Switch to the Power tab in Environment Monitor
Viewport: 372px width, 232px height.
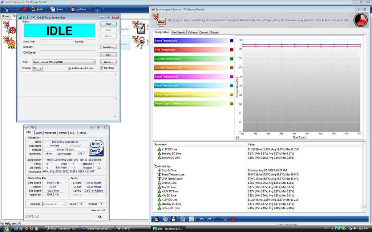[x=215, y=32]
